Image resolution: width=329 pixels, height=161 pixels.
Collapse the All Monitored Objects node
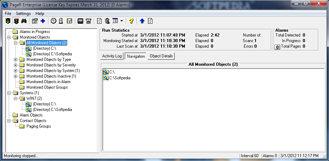pos(16,43)
